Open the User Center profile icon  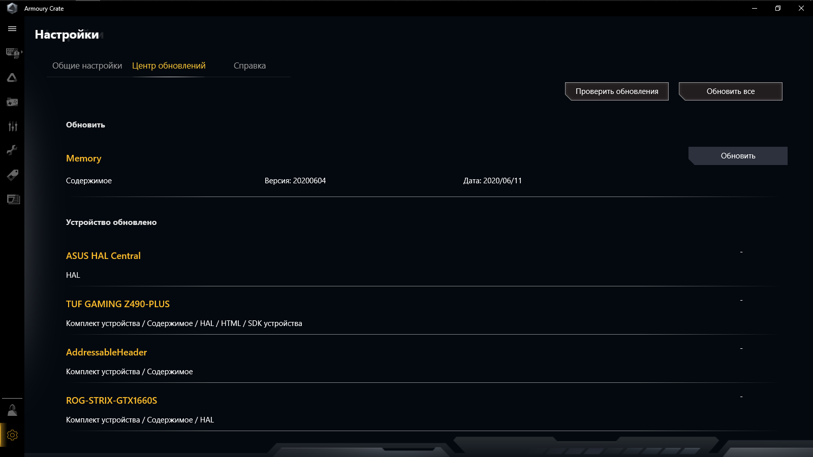[12, 410]
